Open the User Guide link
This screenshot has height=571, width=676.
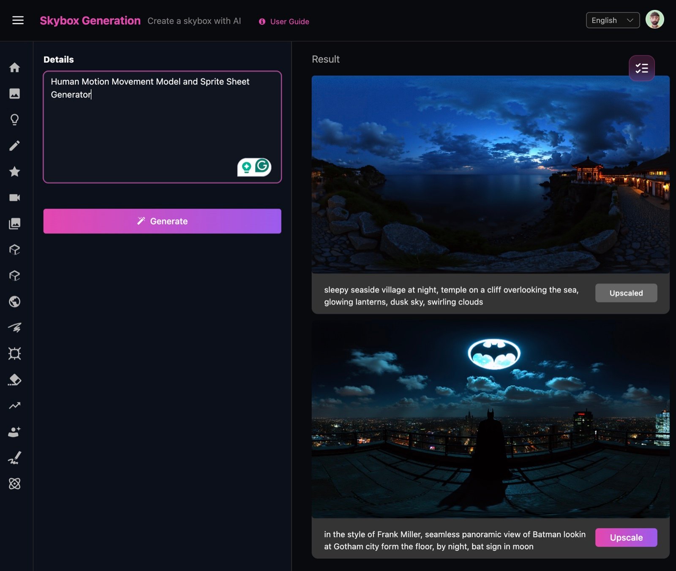(x=289, y=22)
